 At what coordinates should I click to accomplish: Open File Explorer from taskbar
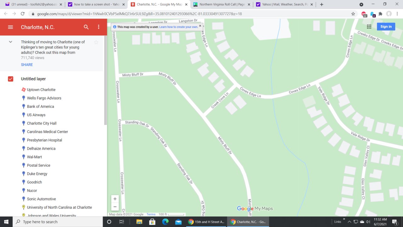click(x=139, y=222)
